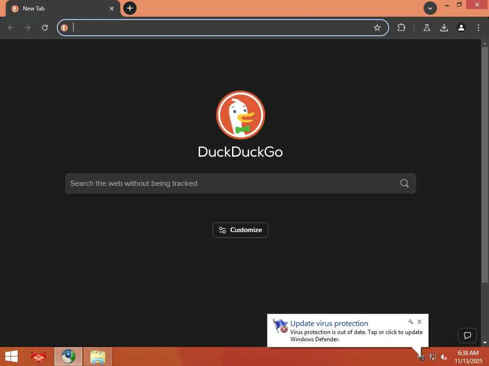The width and height of the screenshot is (489, 366).
Task: Reload the current page
Action: [45, 28]
